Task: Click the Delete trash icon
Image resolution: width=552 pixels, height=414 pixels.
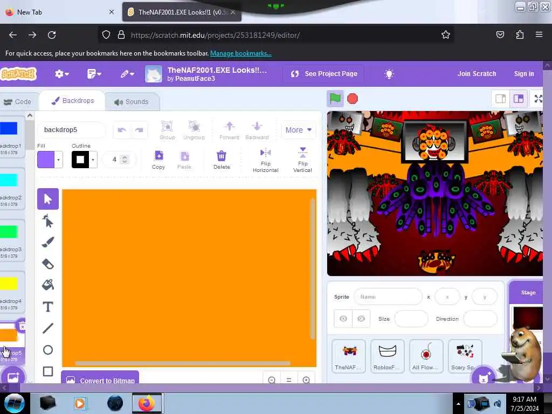Action: (222, 160)
